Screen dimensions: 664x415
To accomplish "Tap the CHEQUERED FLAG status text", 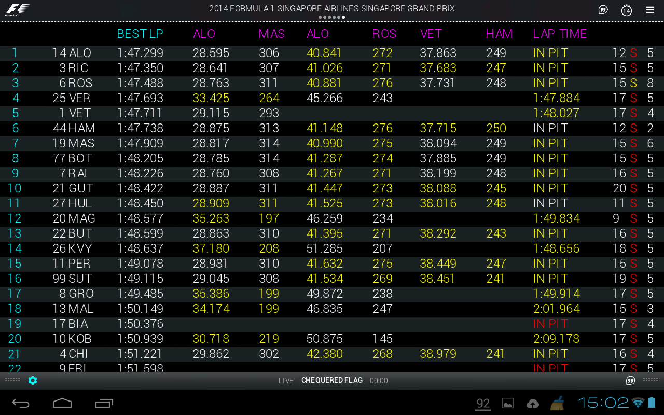I will 332,380.
